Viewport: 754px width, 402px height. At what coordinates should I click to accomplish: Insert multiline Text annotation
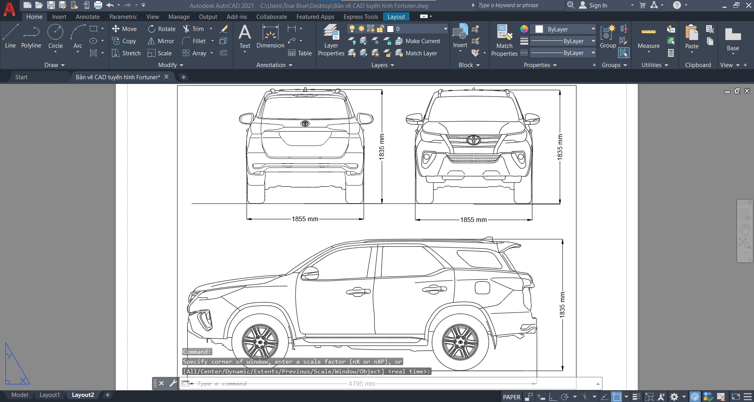click(x=245, y=36)
